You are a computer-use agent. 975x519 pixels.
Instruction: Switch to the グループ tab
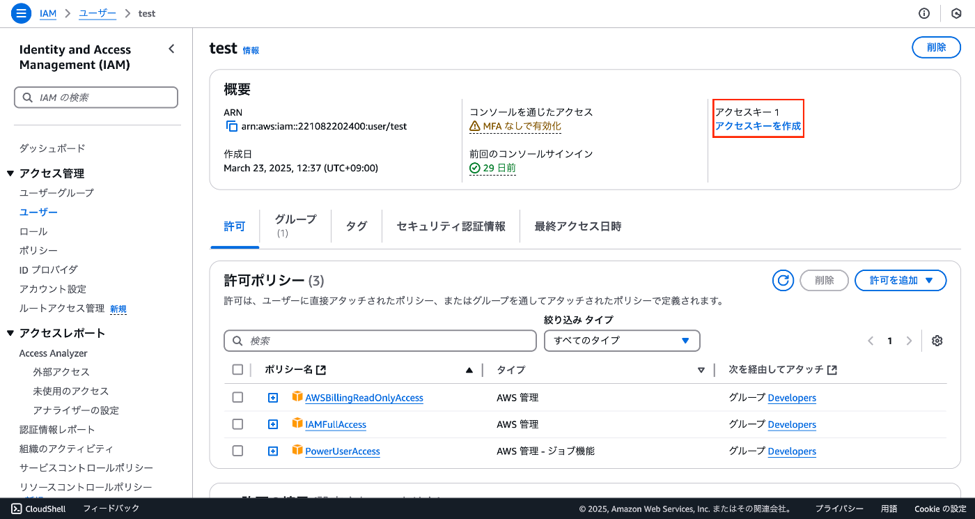295,226
